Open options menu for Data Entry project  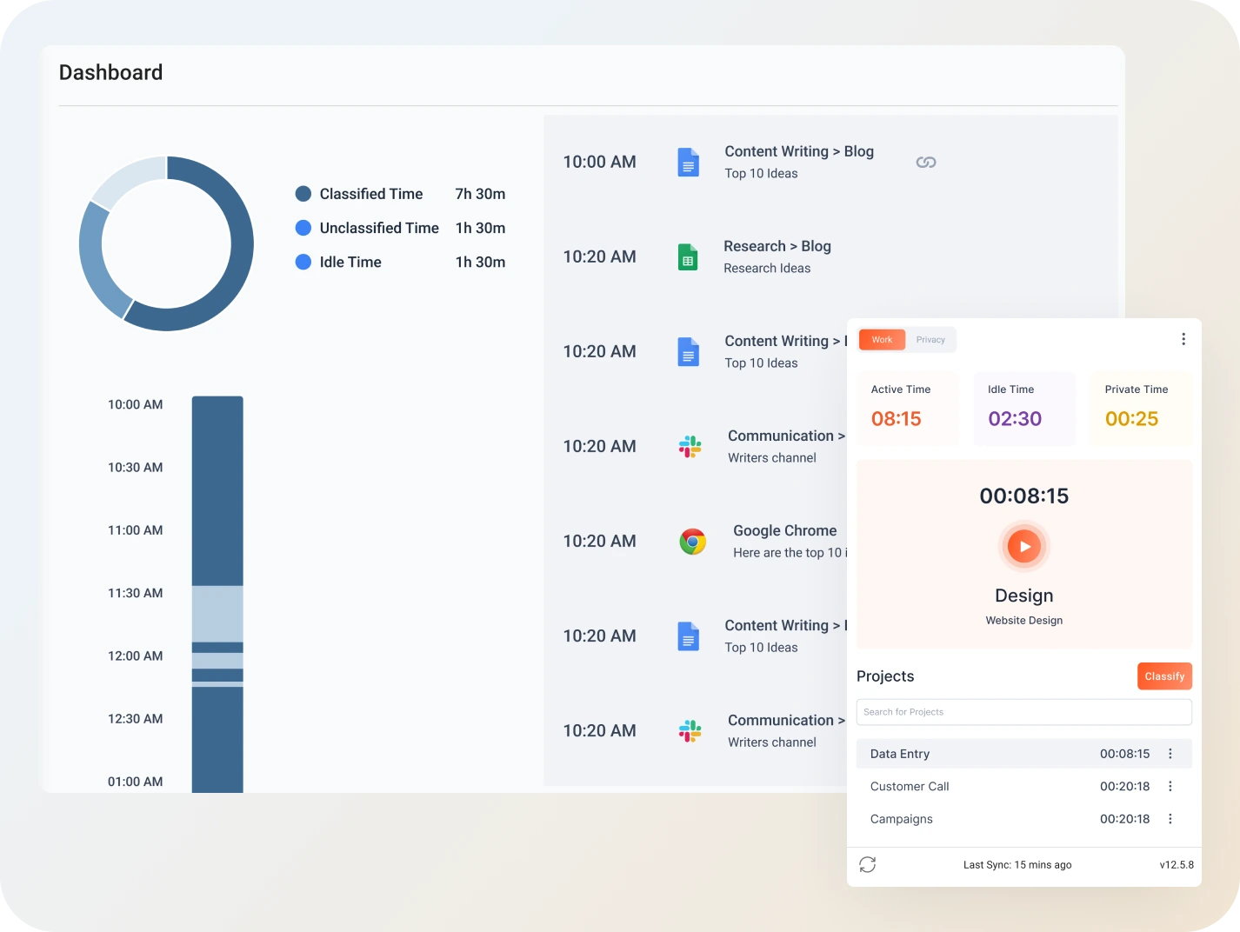tap(1170, 754)
